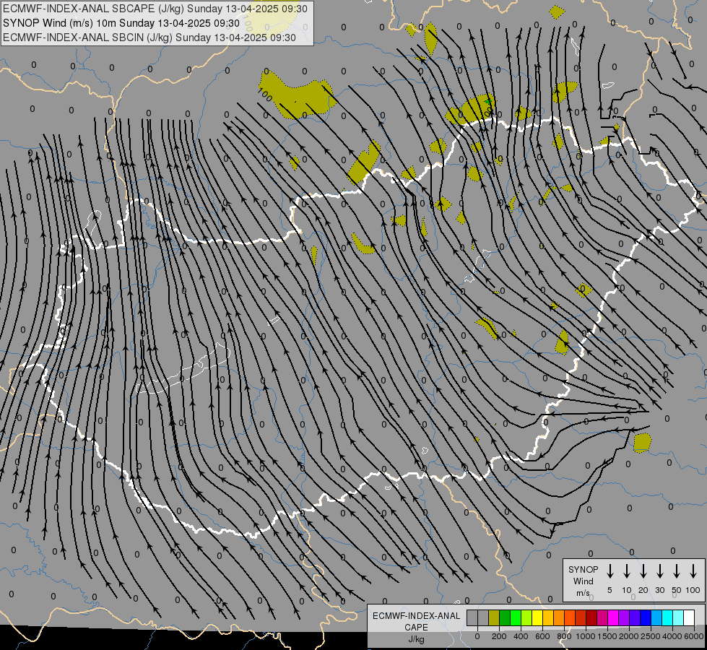The image size is (707, 650).
Task: Click the 5 m/s wind arrow in legend
Action: (610, 571)
